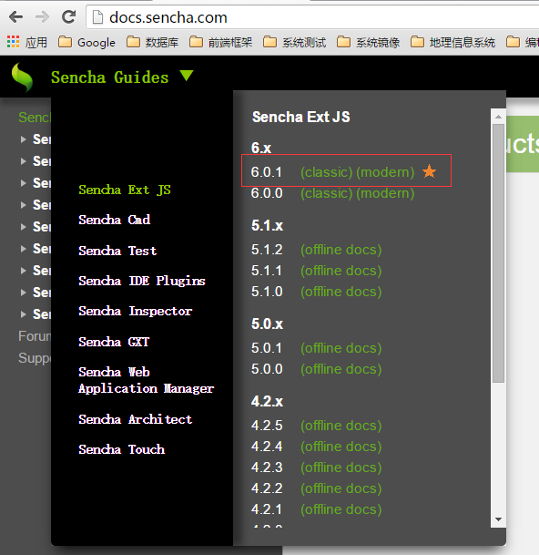Click the browser forward arrow
539x555 pixels.
(43, 16)
